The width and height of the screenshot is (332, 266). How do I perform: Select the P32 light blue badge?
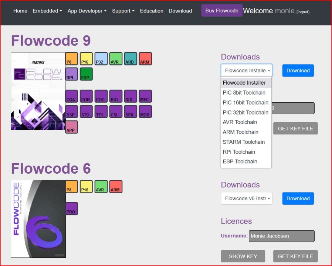click(x=101, y=59)
